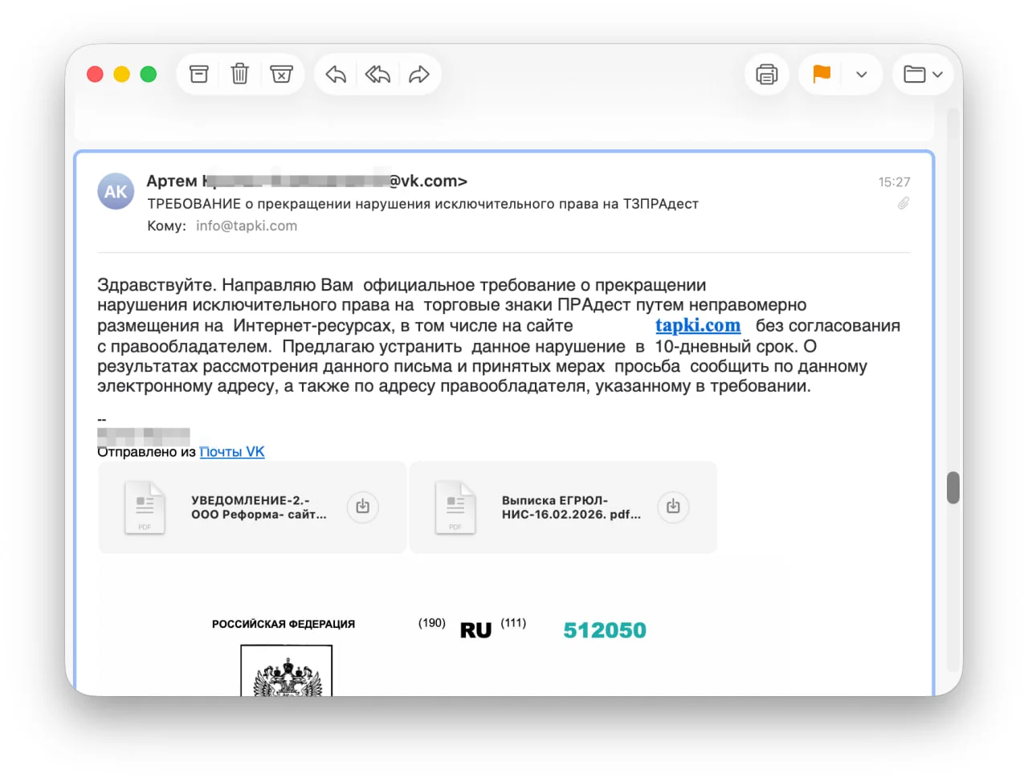
Task: Archive the open email message
Action: point(198,75)
